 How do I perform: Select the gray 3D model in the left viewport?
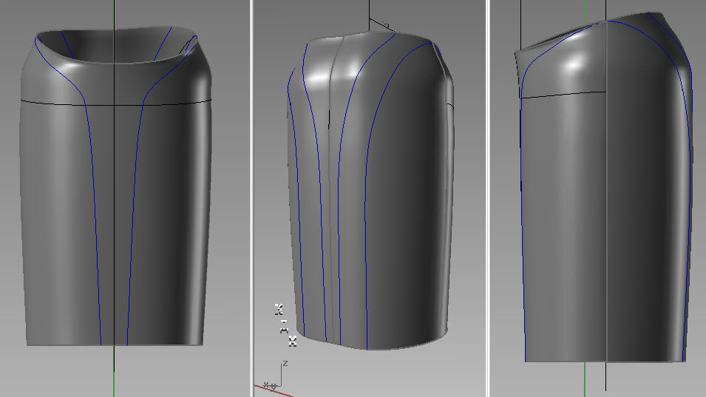pyautogui.click(x=115, y=186)
